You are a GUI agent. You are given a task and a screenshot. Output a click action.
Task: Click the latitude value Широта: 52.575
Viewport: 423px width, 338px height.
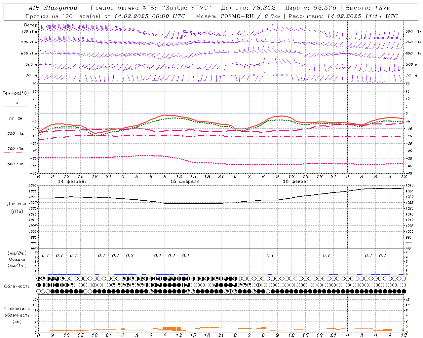310,8
